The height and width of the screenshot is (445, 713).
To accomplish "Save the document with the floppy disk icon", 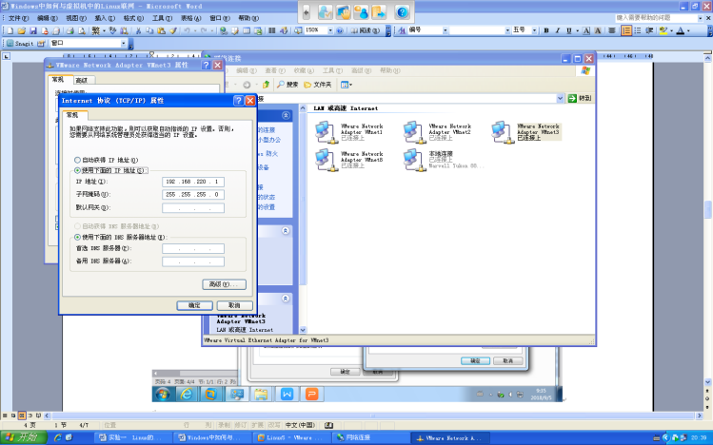I will (32, 30).
